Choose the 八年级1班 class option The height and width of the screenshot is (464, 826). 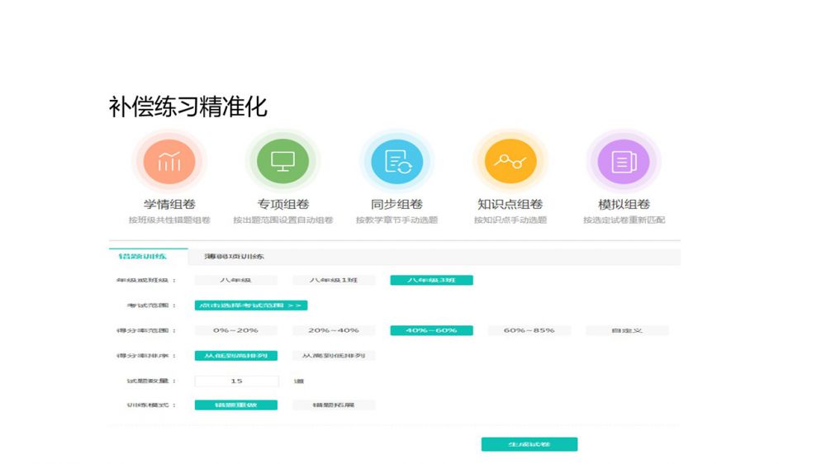coord(334,281)
